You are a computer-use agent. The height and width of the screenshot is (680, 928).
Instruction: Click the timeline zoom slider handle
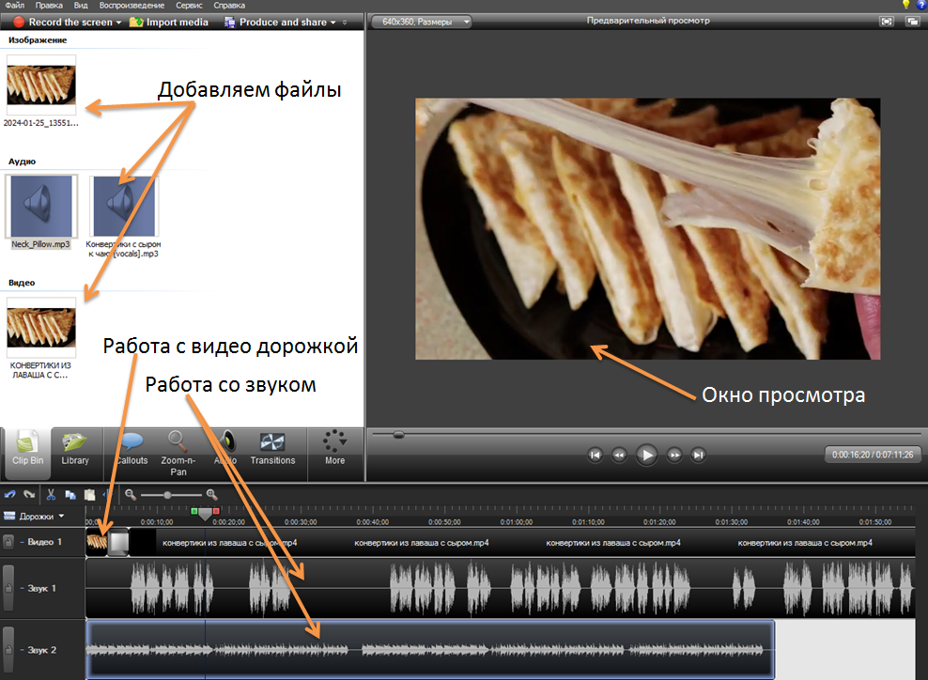pyautogui.click(x=167, y=495)
